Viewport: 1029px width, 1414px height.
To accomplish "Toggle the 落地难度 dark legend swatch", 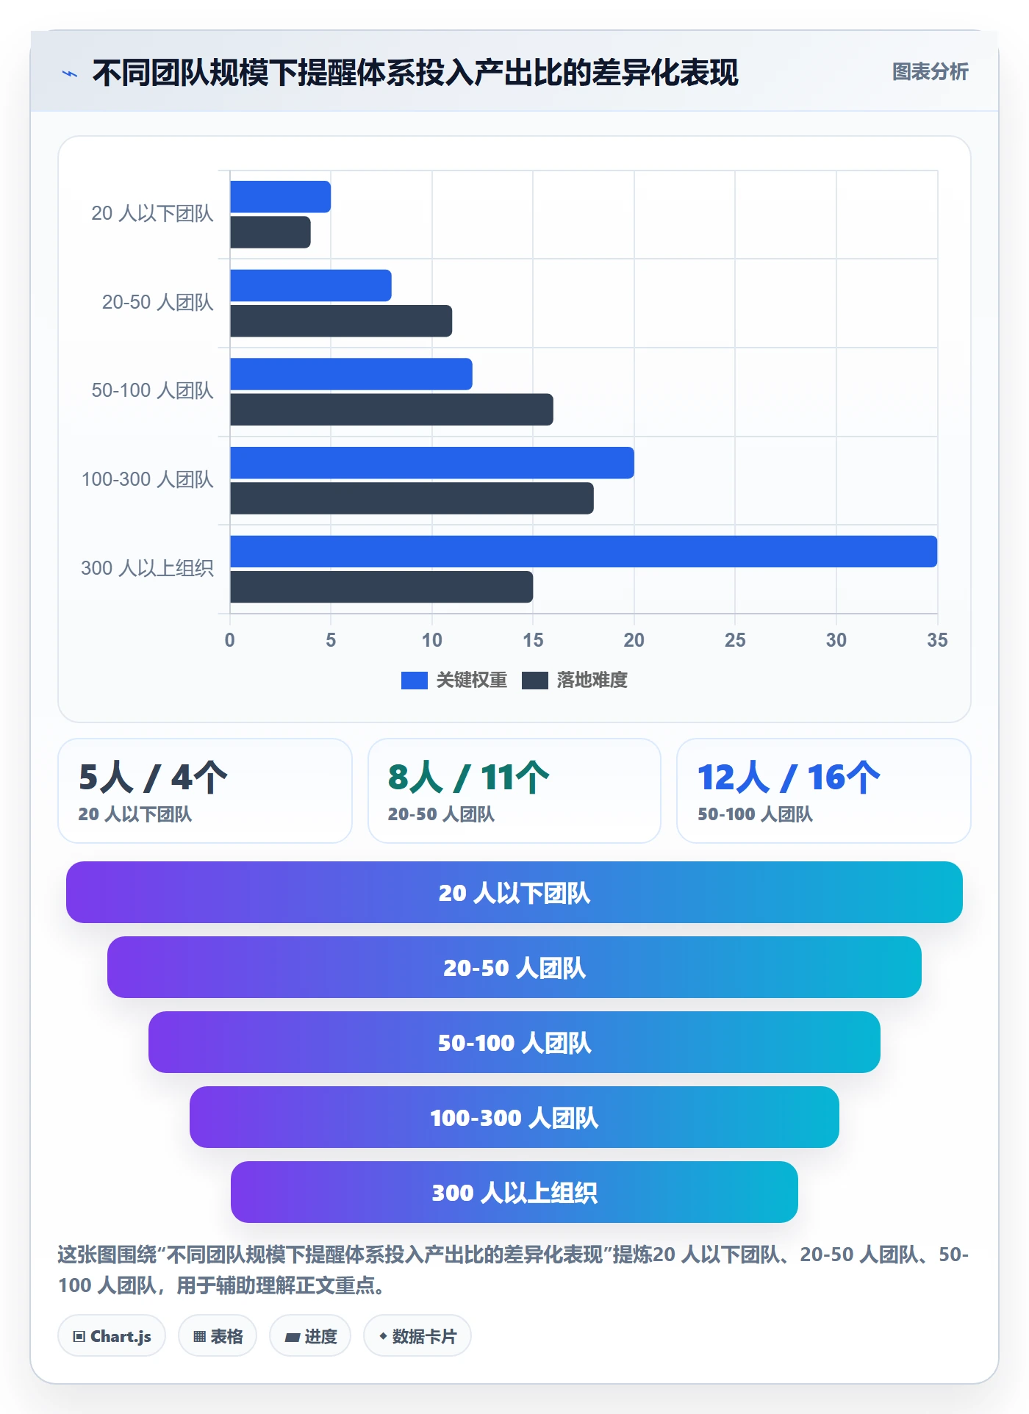I will click(x=535, y=681).
